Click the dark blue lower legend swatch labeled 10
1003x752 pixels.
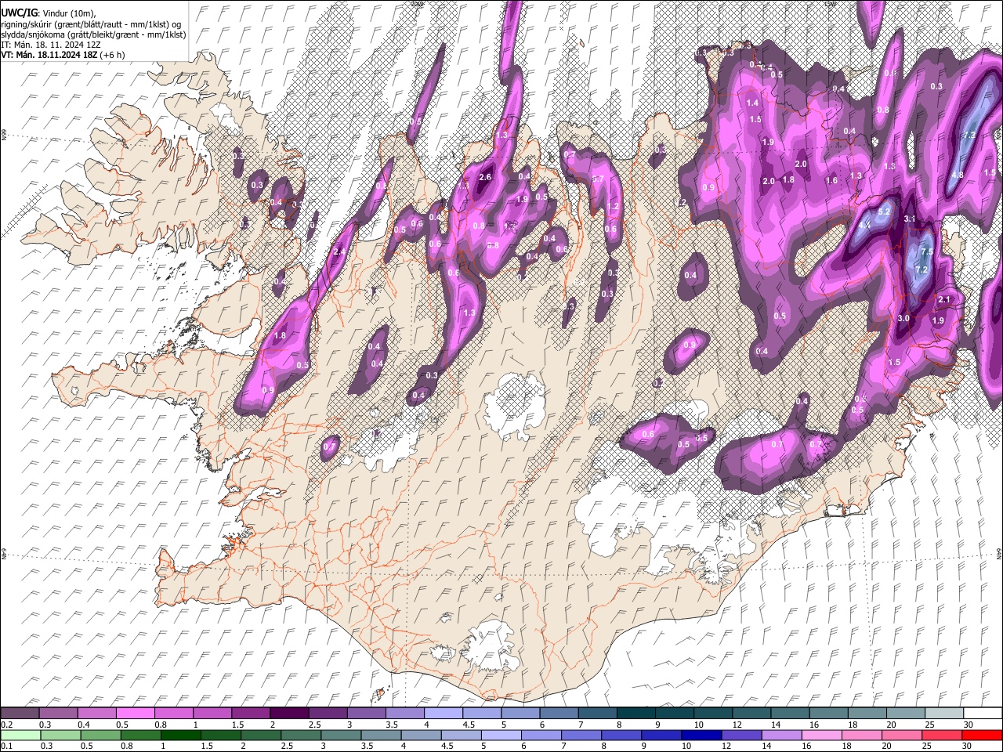pos(701,736)
